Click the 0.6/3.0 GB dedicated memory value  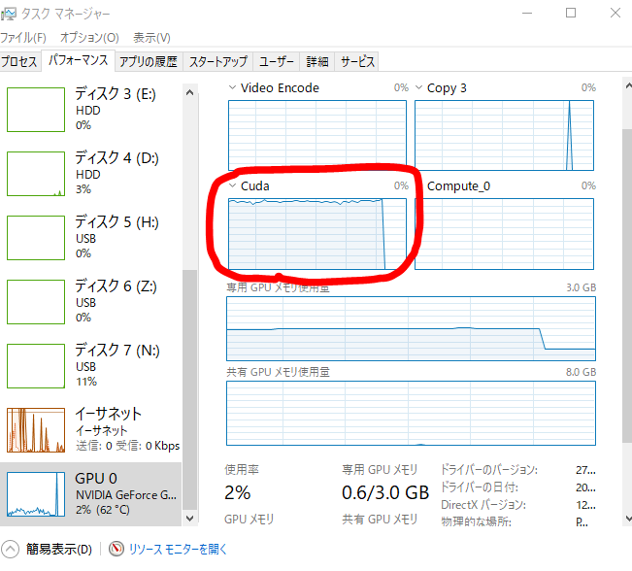(385, 492)
